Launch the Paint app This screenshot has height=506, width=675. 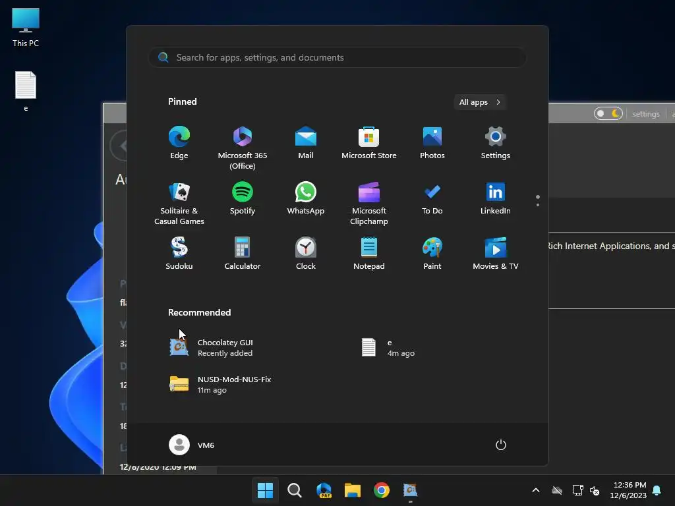point(432,254)
